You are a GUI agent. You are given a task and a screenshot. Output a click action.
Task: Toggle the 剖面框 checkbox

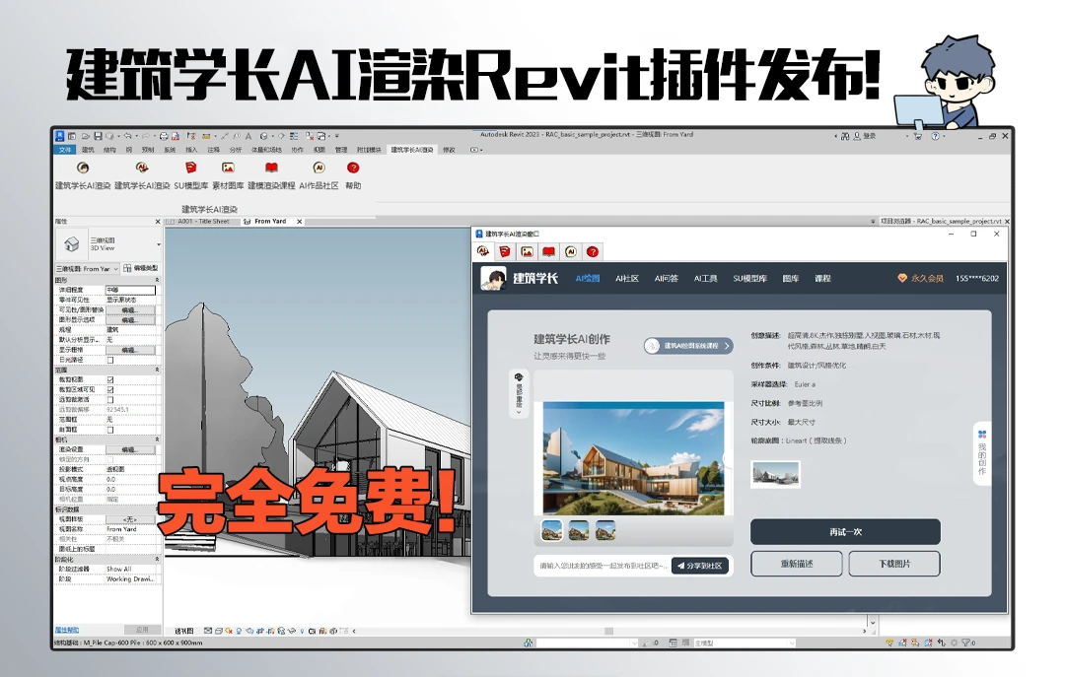(110, 430)
